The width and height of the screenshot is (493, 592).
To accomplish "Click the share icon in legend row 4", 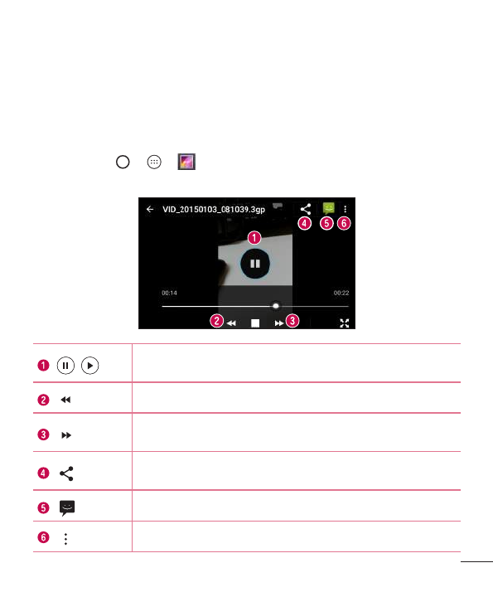I will [x=67, y=473].
